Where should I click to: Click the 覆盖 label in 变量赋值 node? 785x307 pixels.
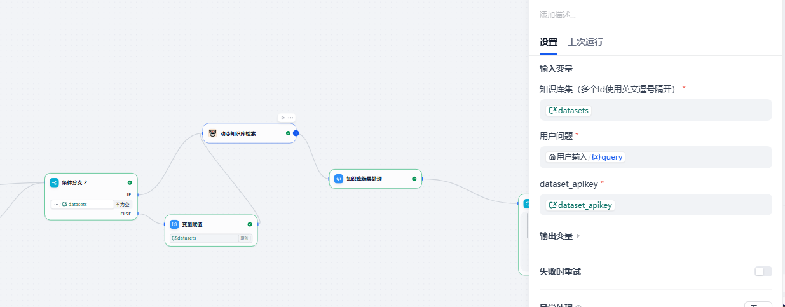[243, 238]
